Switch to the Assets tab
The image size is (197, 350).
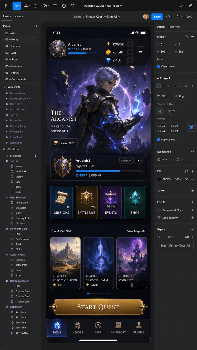click(19, 16)
